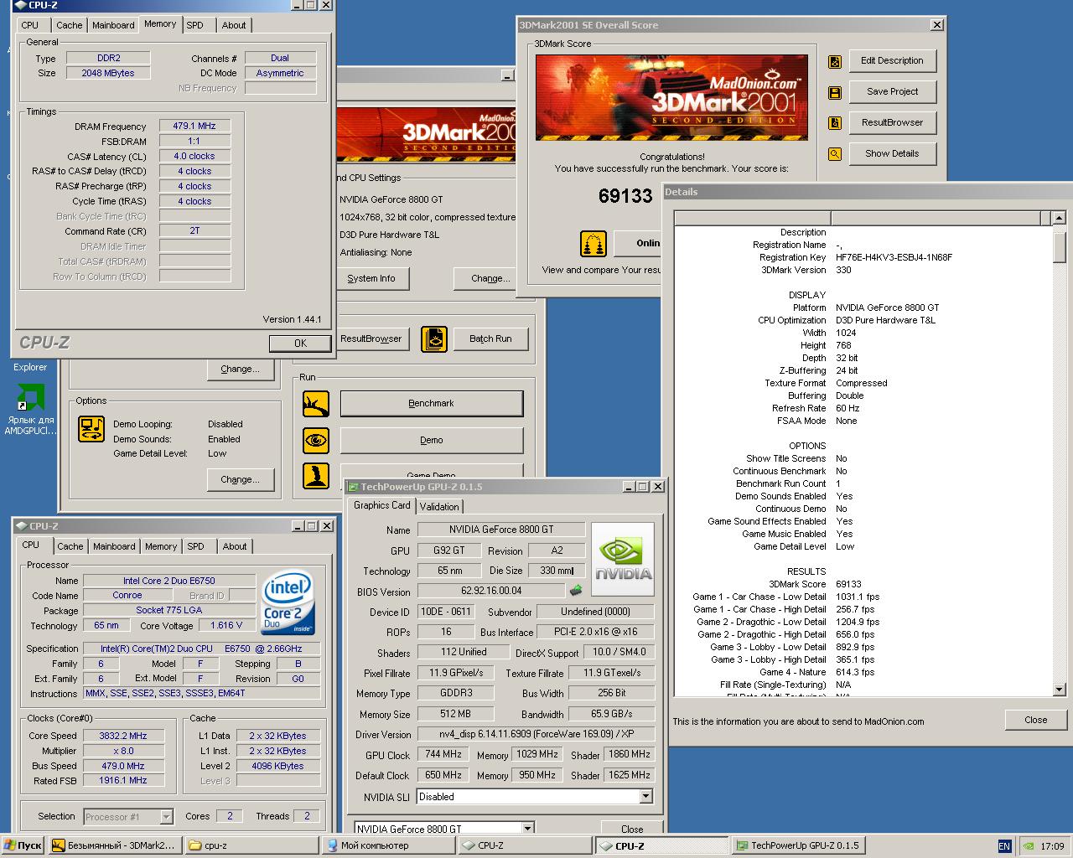
Task: Click Change button in the Options section
Action: pos(240,480)
